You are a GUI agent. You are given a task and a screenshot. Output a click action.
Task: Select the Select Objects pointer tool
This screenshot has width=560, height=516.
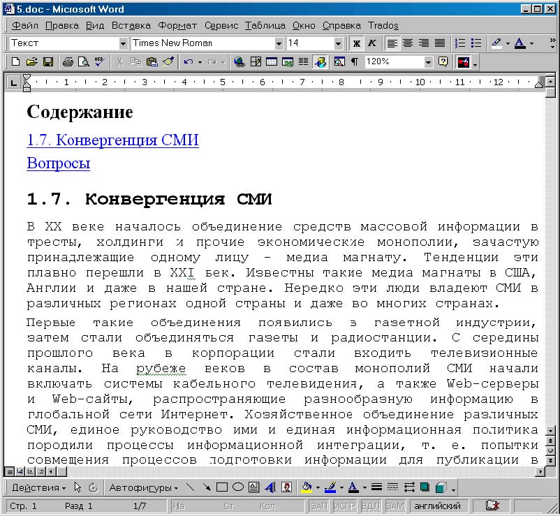coord(78,487)
